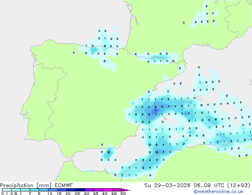Click the 'Precipitation [mm]' title text

(x=26, y=185)
